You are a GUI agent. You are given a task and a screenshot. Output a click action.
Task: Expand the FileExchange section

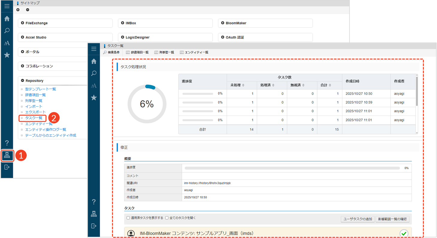click(22, 23)
